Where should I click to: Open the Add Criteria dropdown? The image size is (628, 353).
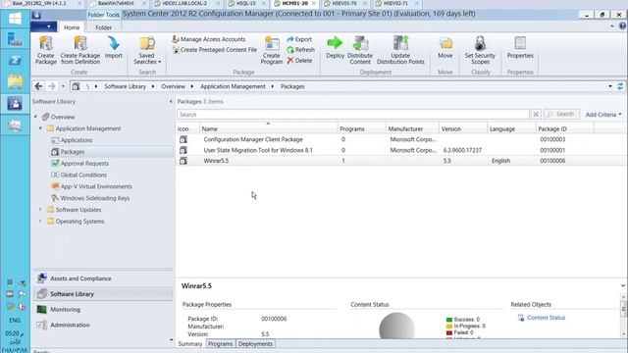(x=603, y=115)
